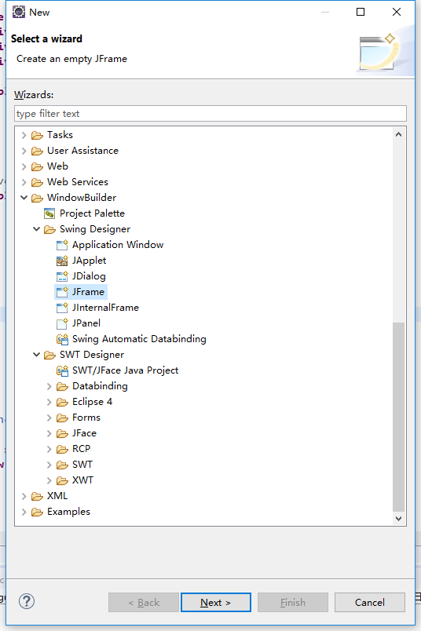Screen dimensions: 421x631
Task: Click the JInternalFrame wizard icon
Action: pos(62,308)
